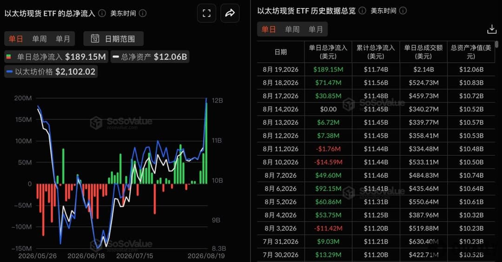Click the tallest green bar at chart's right
The height and width of the screenshot is (262, 502).
pos(206,143)
